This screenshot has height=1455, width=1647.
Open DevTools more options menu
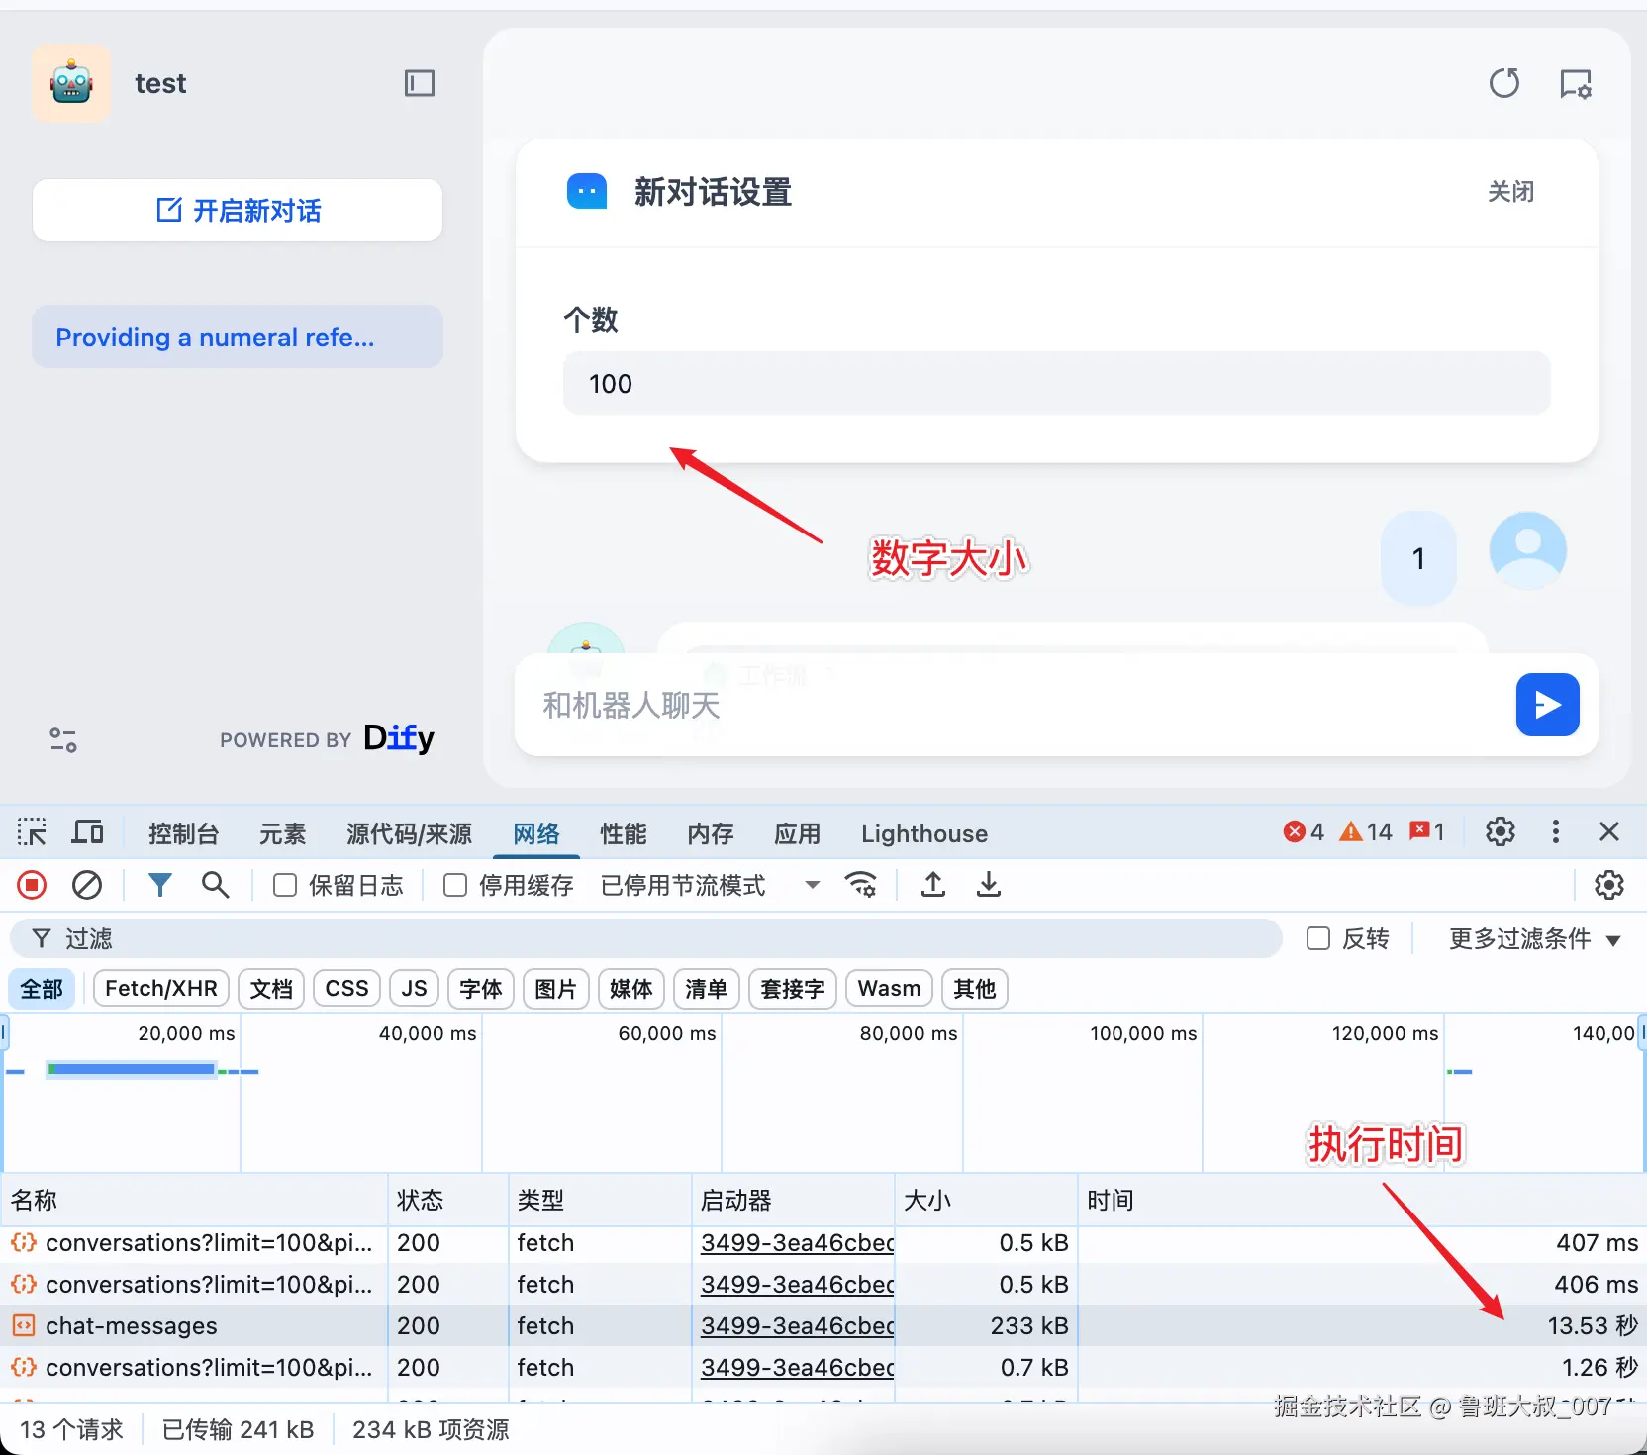pyautogui.click(x=1556, y=831)
